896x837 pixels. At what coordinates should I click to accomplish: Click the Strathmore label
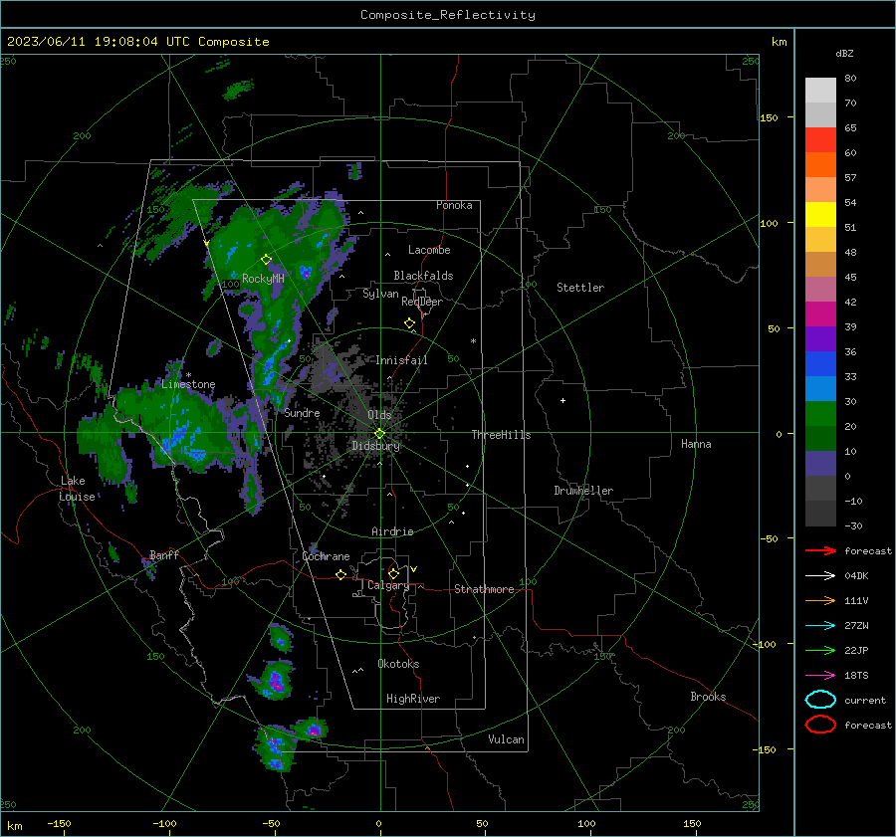484,589
